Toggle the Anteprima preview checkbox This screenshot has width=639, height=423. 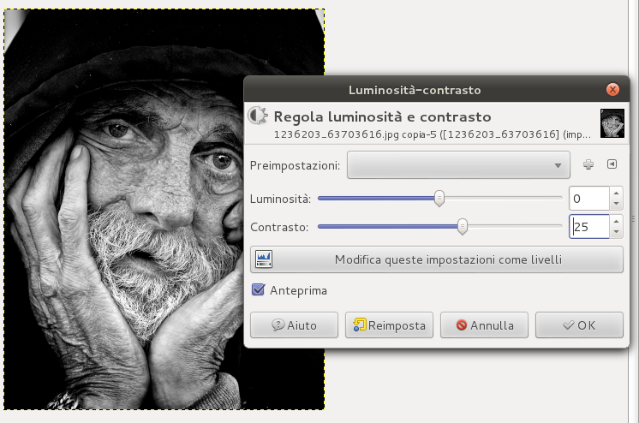(x=259, y=290)
